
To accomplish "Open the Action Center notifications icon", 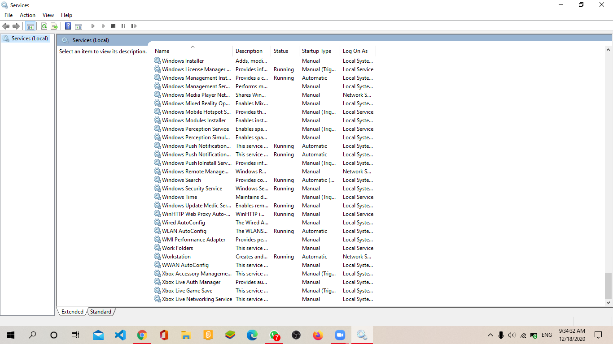I will point(598,335).
